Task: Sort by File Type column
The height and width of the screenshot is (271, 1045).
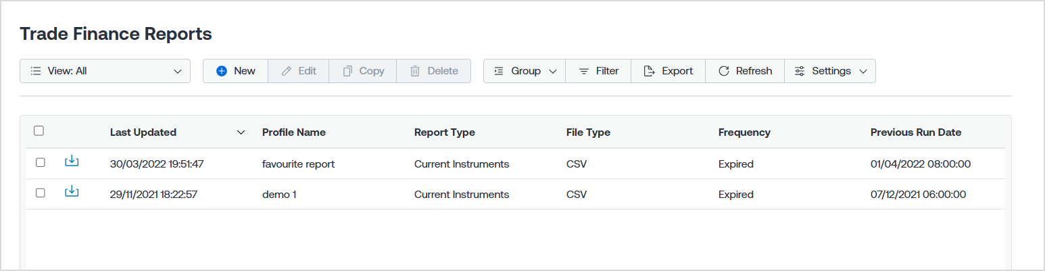Action: click(x=588, y=132)
